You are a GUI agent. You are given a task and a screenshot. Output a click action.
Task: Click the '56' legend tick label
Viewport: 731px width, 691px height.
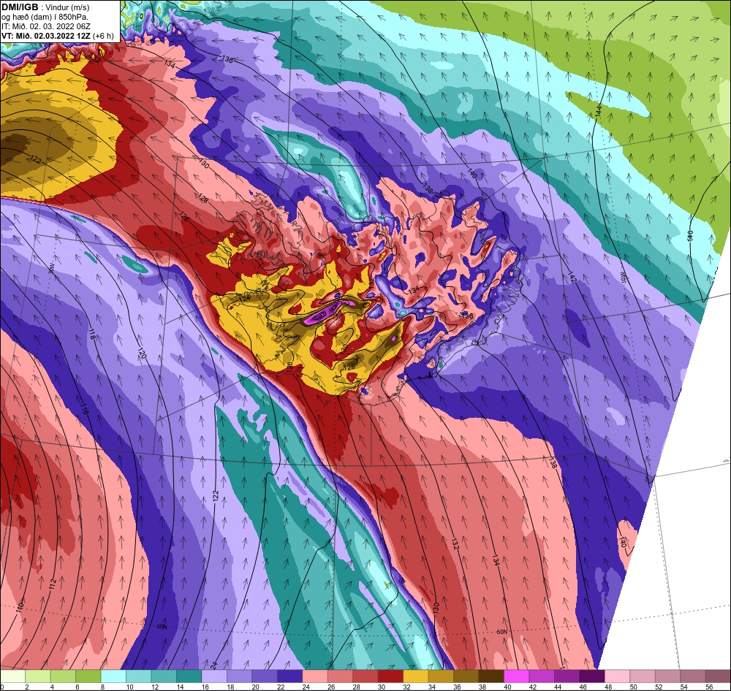(708, 687)
